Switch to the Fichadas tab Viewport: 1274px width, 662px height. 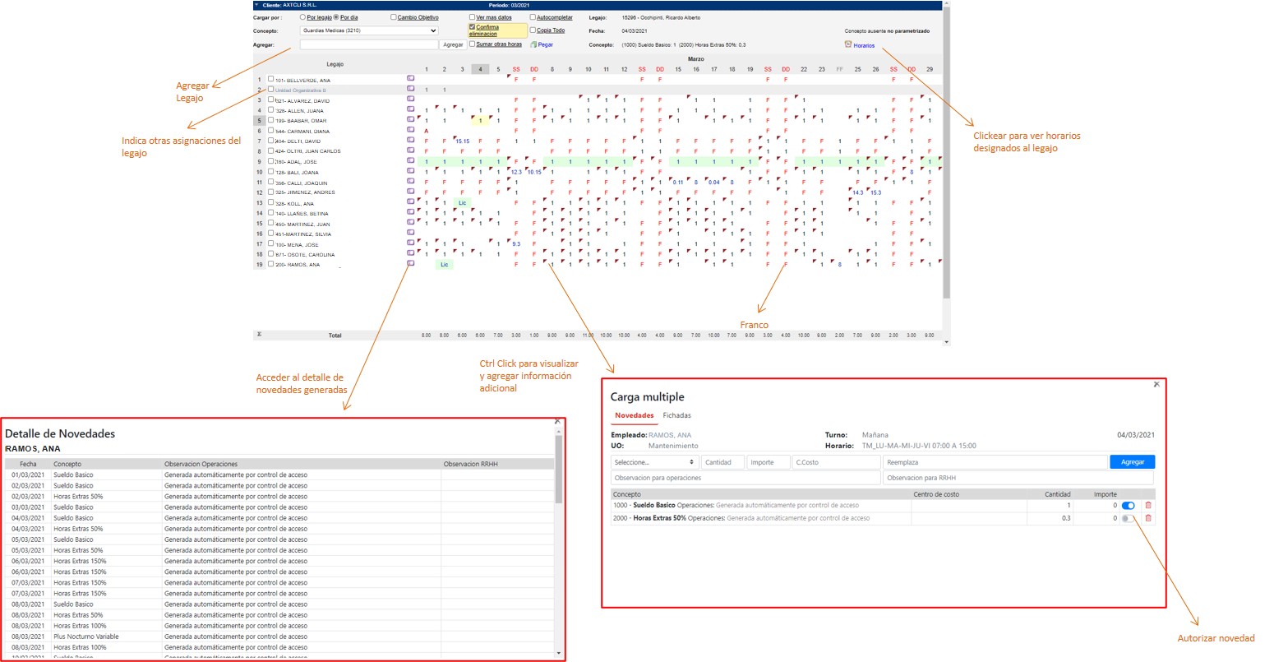(676, 415)
